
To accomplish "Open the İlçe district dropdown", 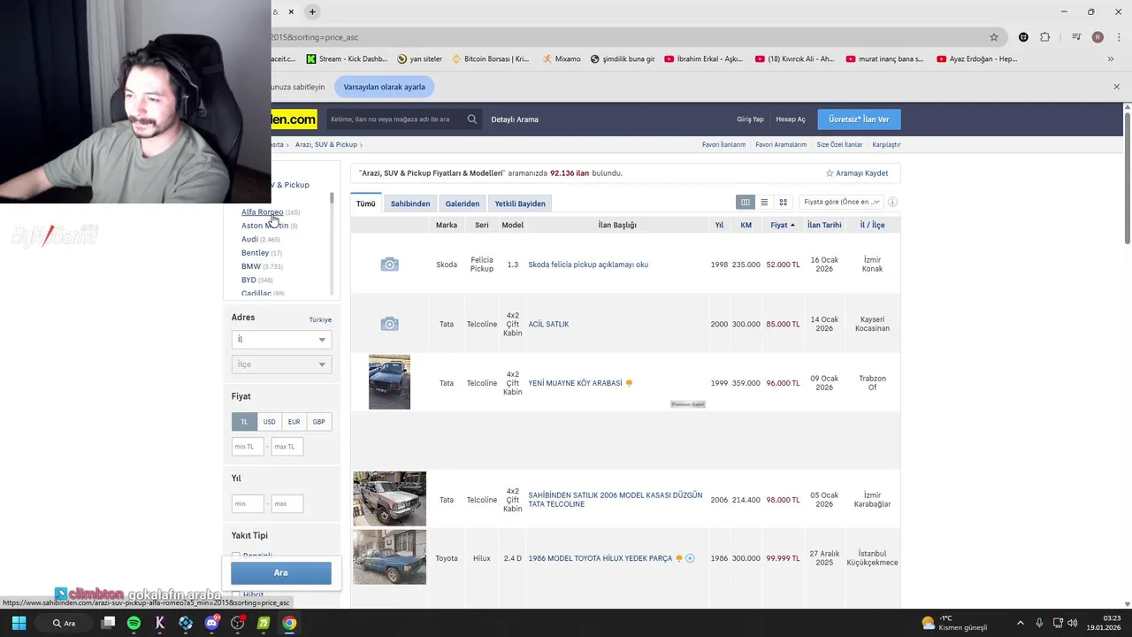I will [281, 365].
